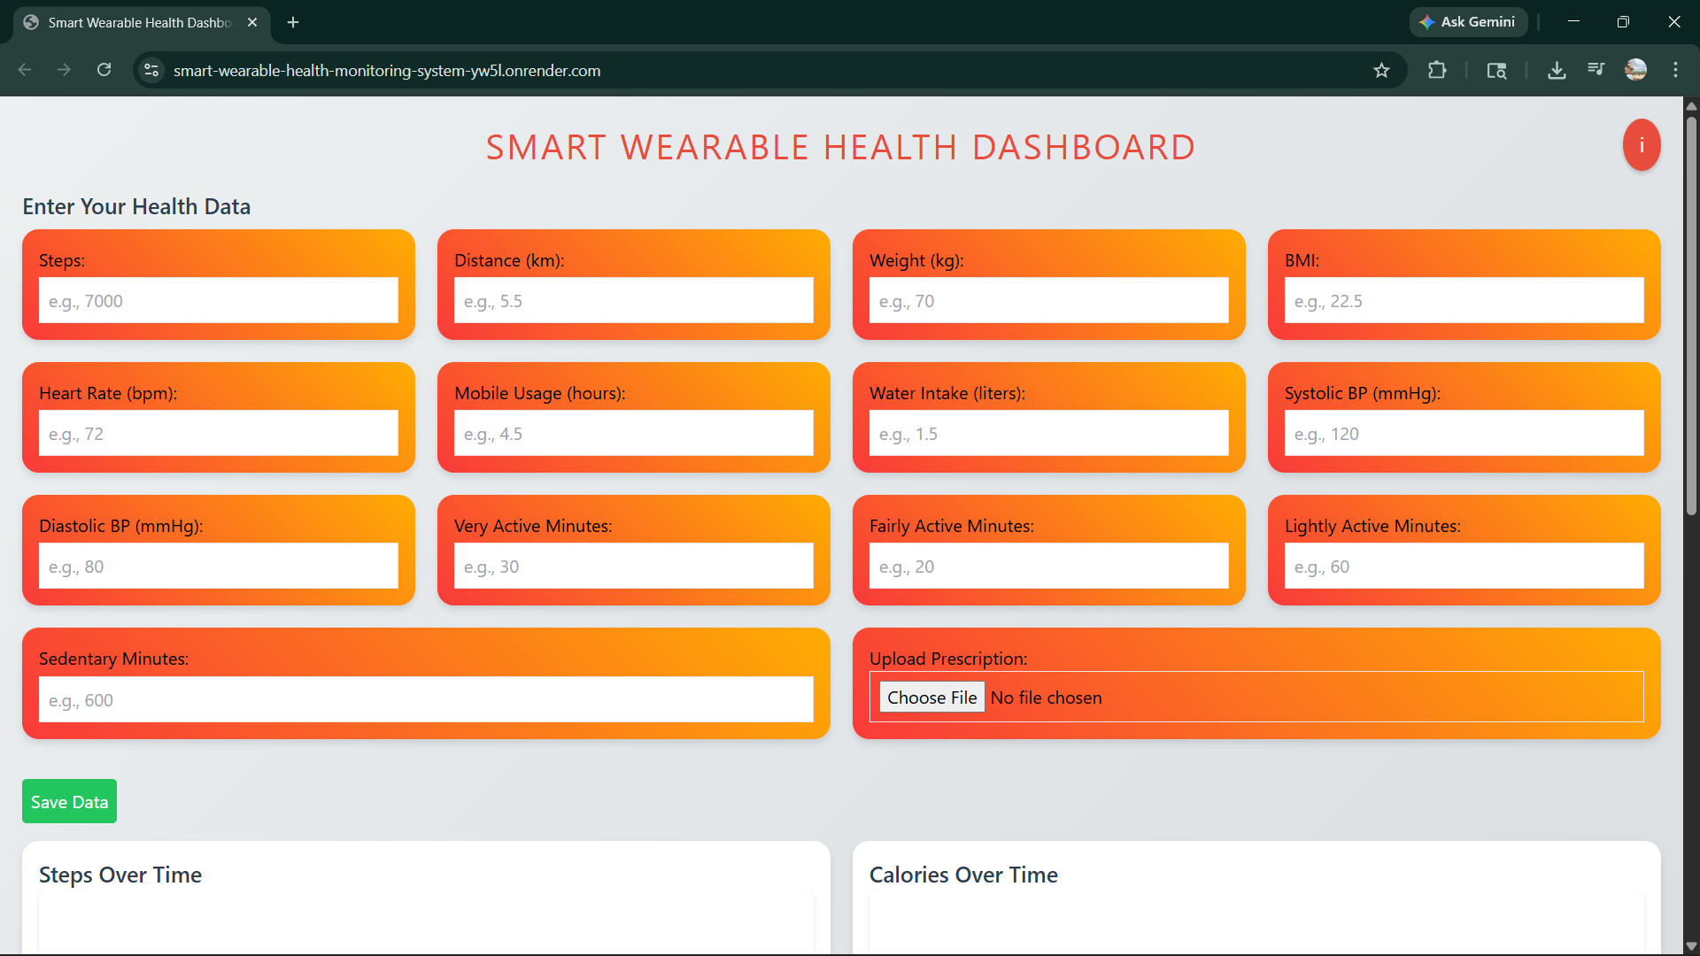1700x956 pixels.
Task: Click the red info button
Action: (1641, 145)
